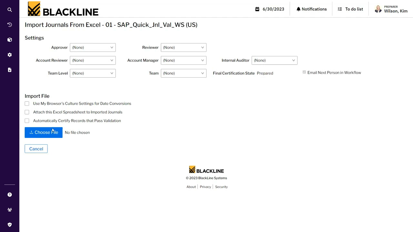The height and width of the screenshot is (232, 413).
Task: Open the Notifications menu label
Action: pos(314,9)
